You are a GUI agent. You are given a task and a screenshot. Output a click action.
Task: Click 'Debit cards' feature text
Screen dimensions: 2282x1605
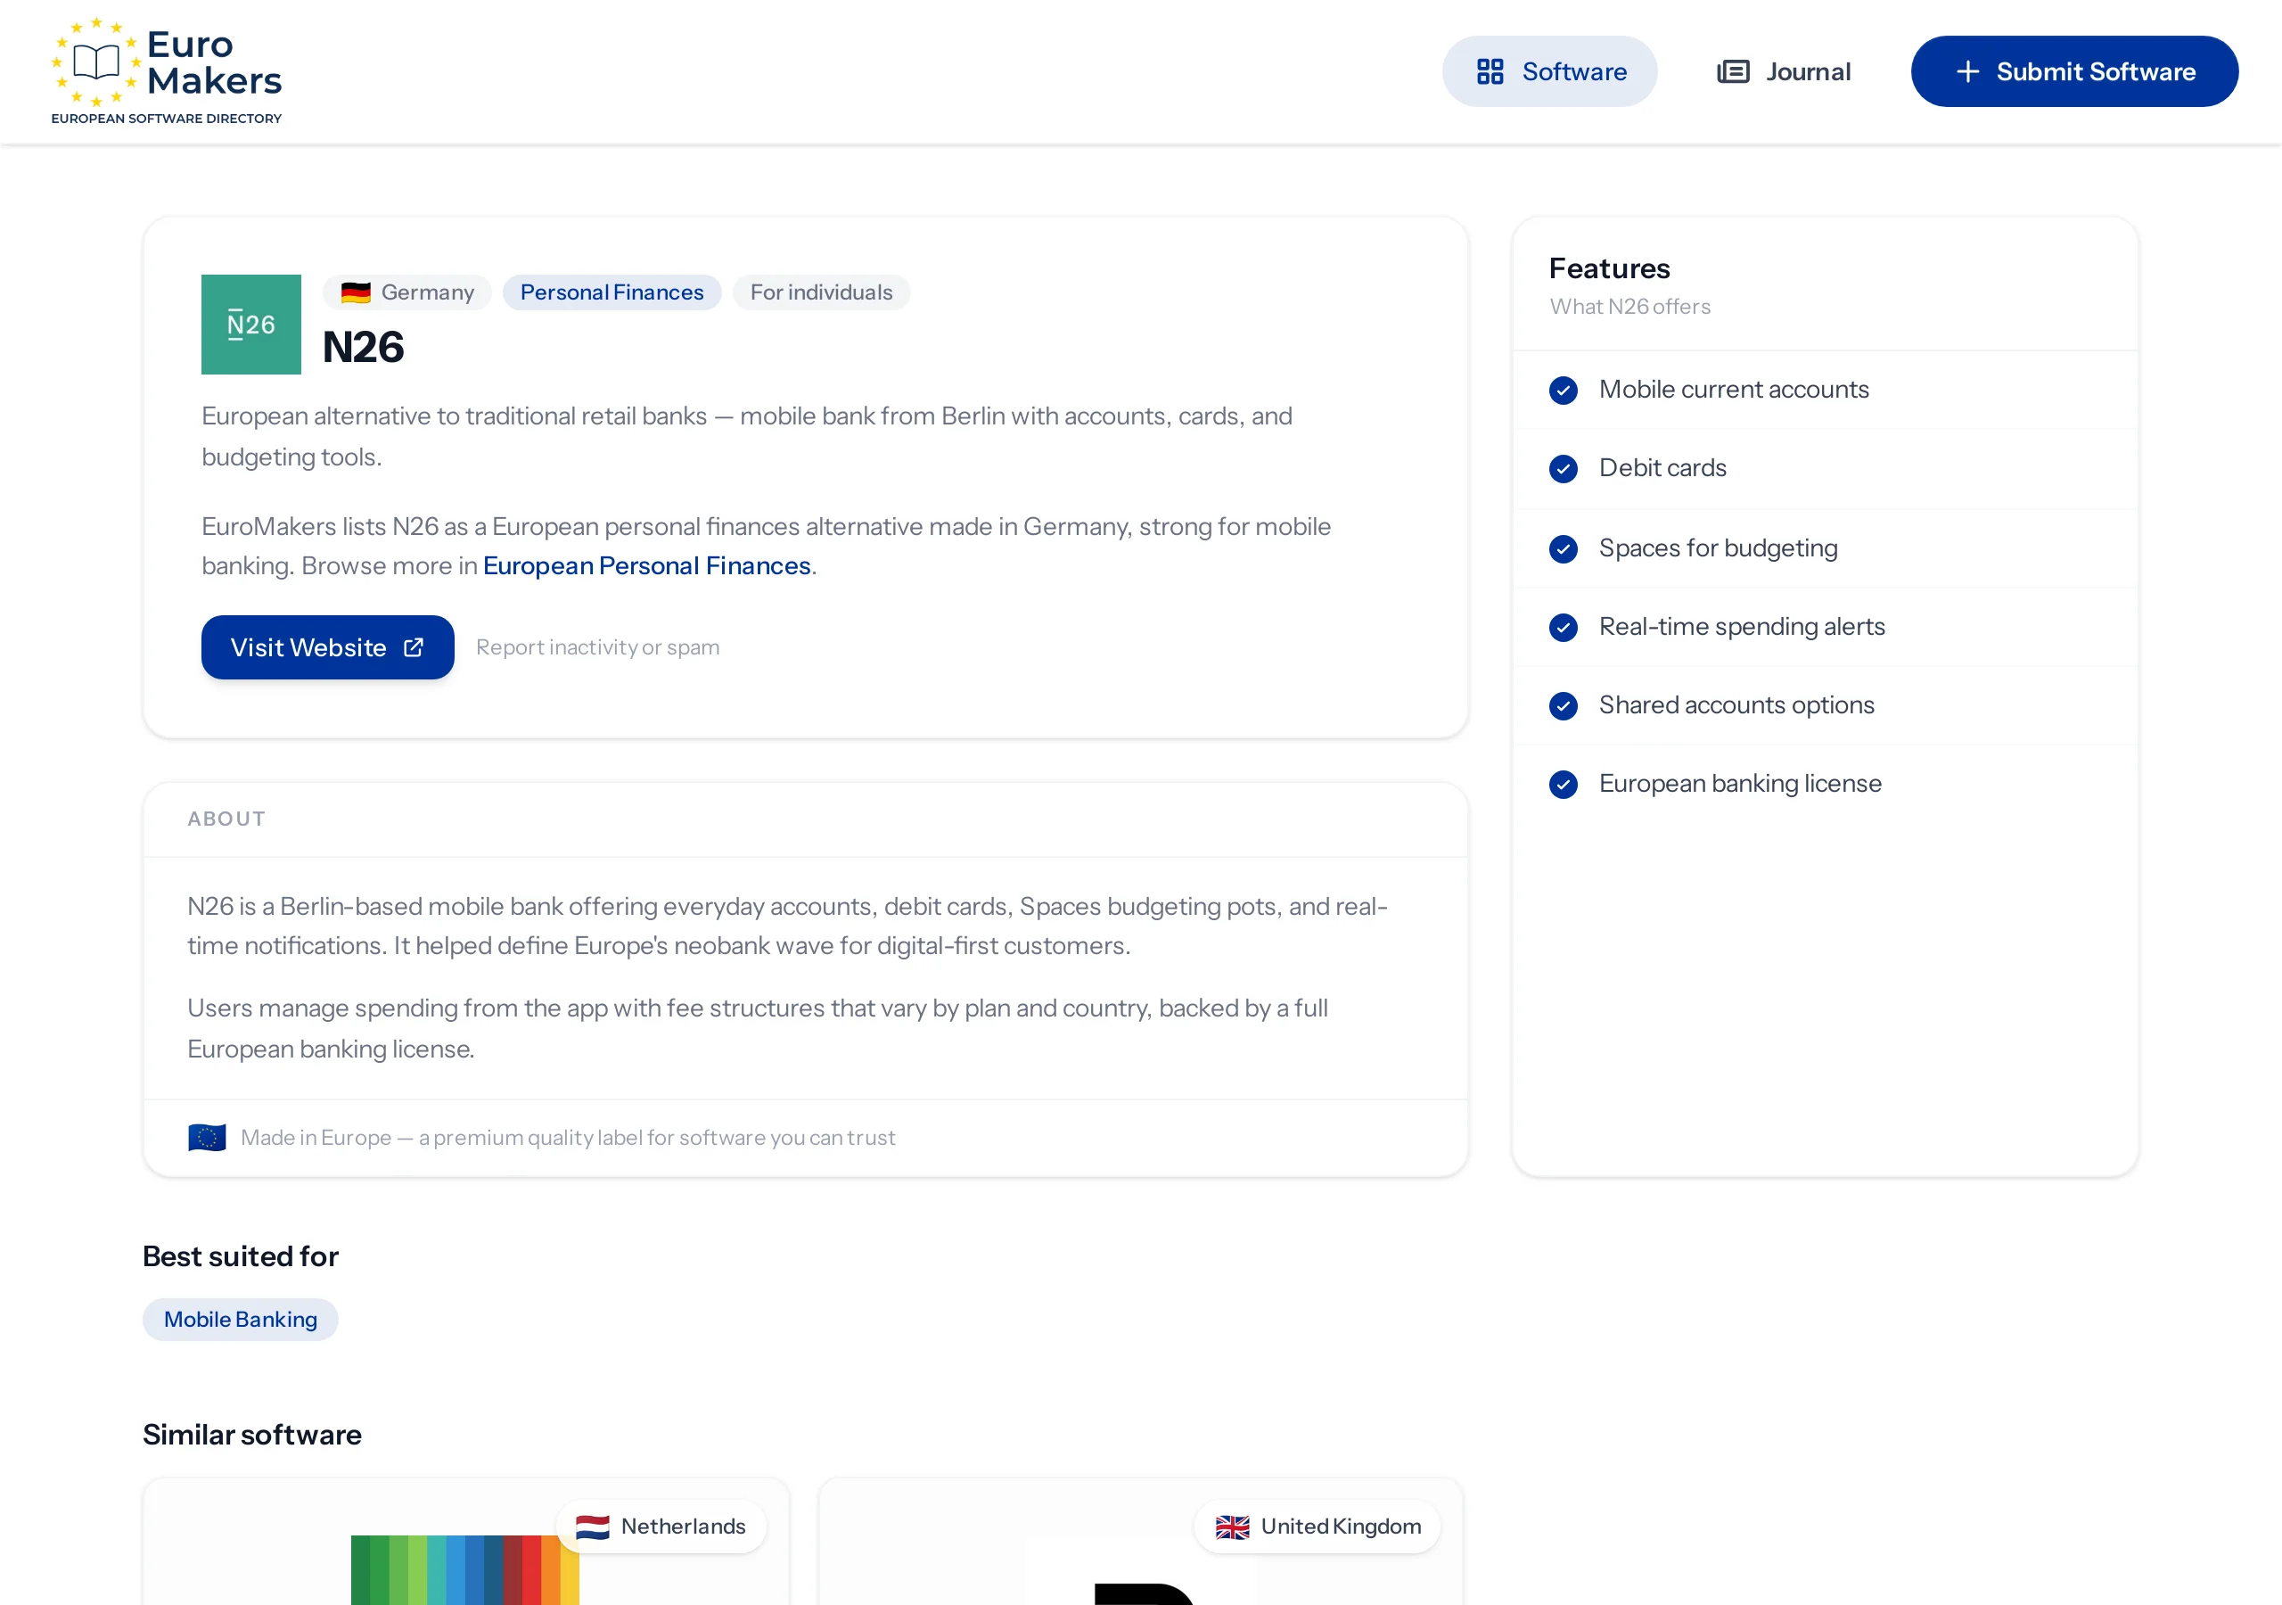tap(1662, 468)
